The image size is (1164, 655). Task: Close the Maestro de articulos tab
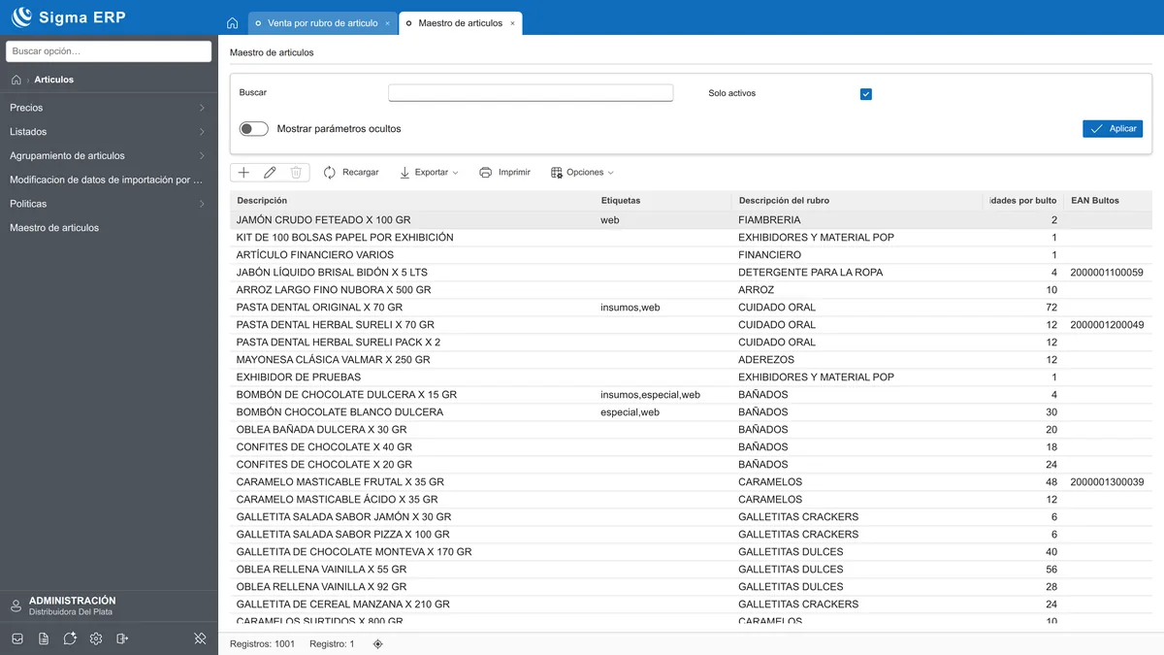tap(512, 23)
